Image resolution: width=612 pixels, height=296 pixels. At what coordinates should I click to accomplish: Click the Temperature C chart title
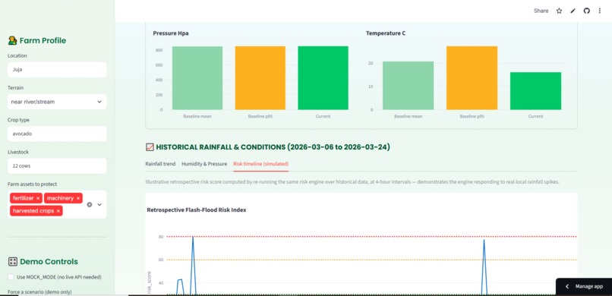pos(386,33)
